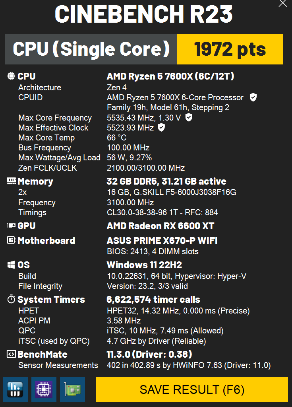
Task: Click the SAVE RESULT (F6) button
Action: click(192, 389)
